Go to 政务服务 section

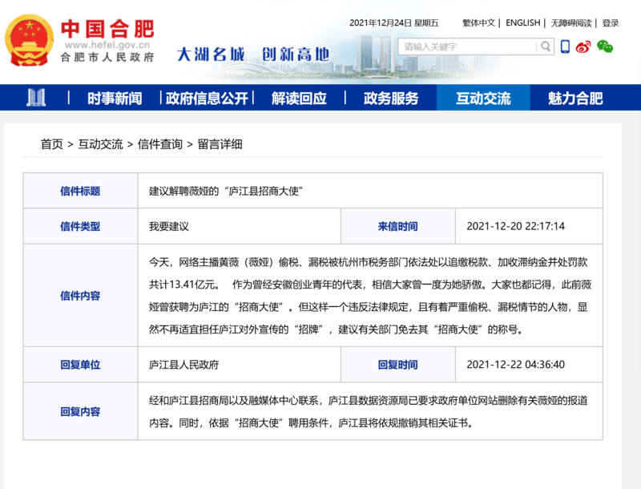[x=391, y=99]
